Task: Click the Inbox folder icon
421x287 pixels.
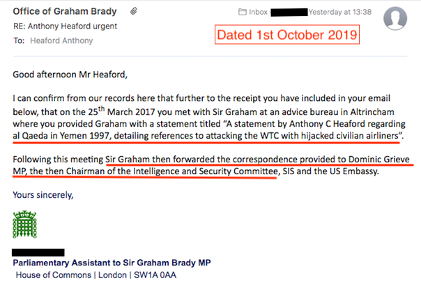Action: [x=242, y=12]
